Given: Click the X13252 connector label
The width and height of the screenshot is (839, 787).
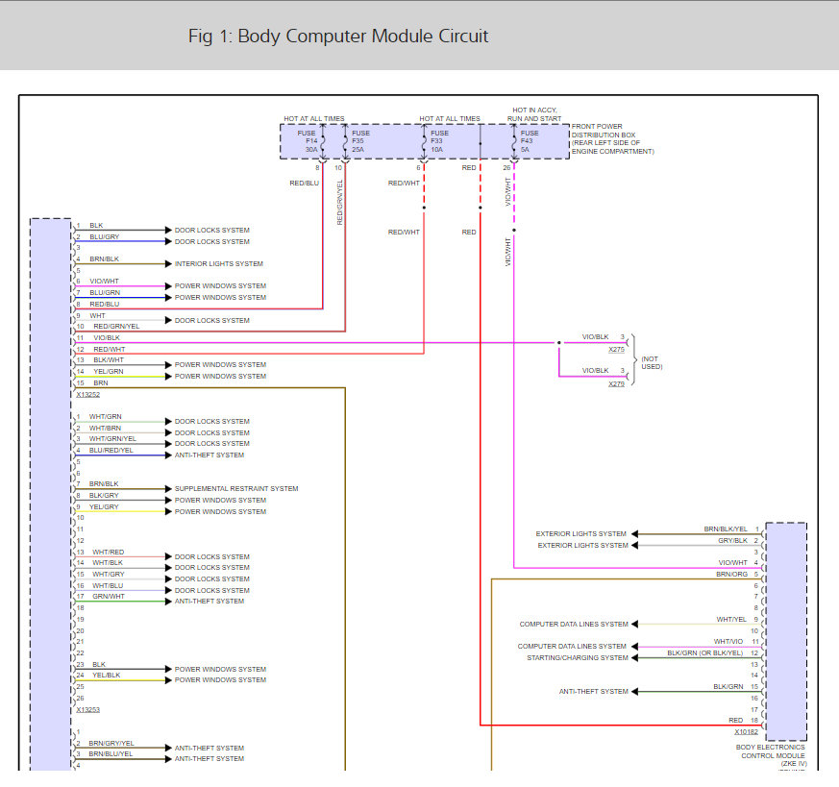Looking at the screenshot, I should tap(87, 395).
